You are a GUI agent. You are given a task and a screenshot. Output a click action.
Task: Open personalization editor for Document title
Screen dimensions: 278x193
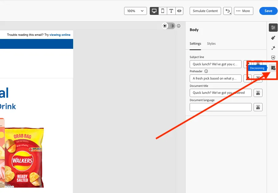258,93
